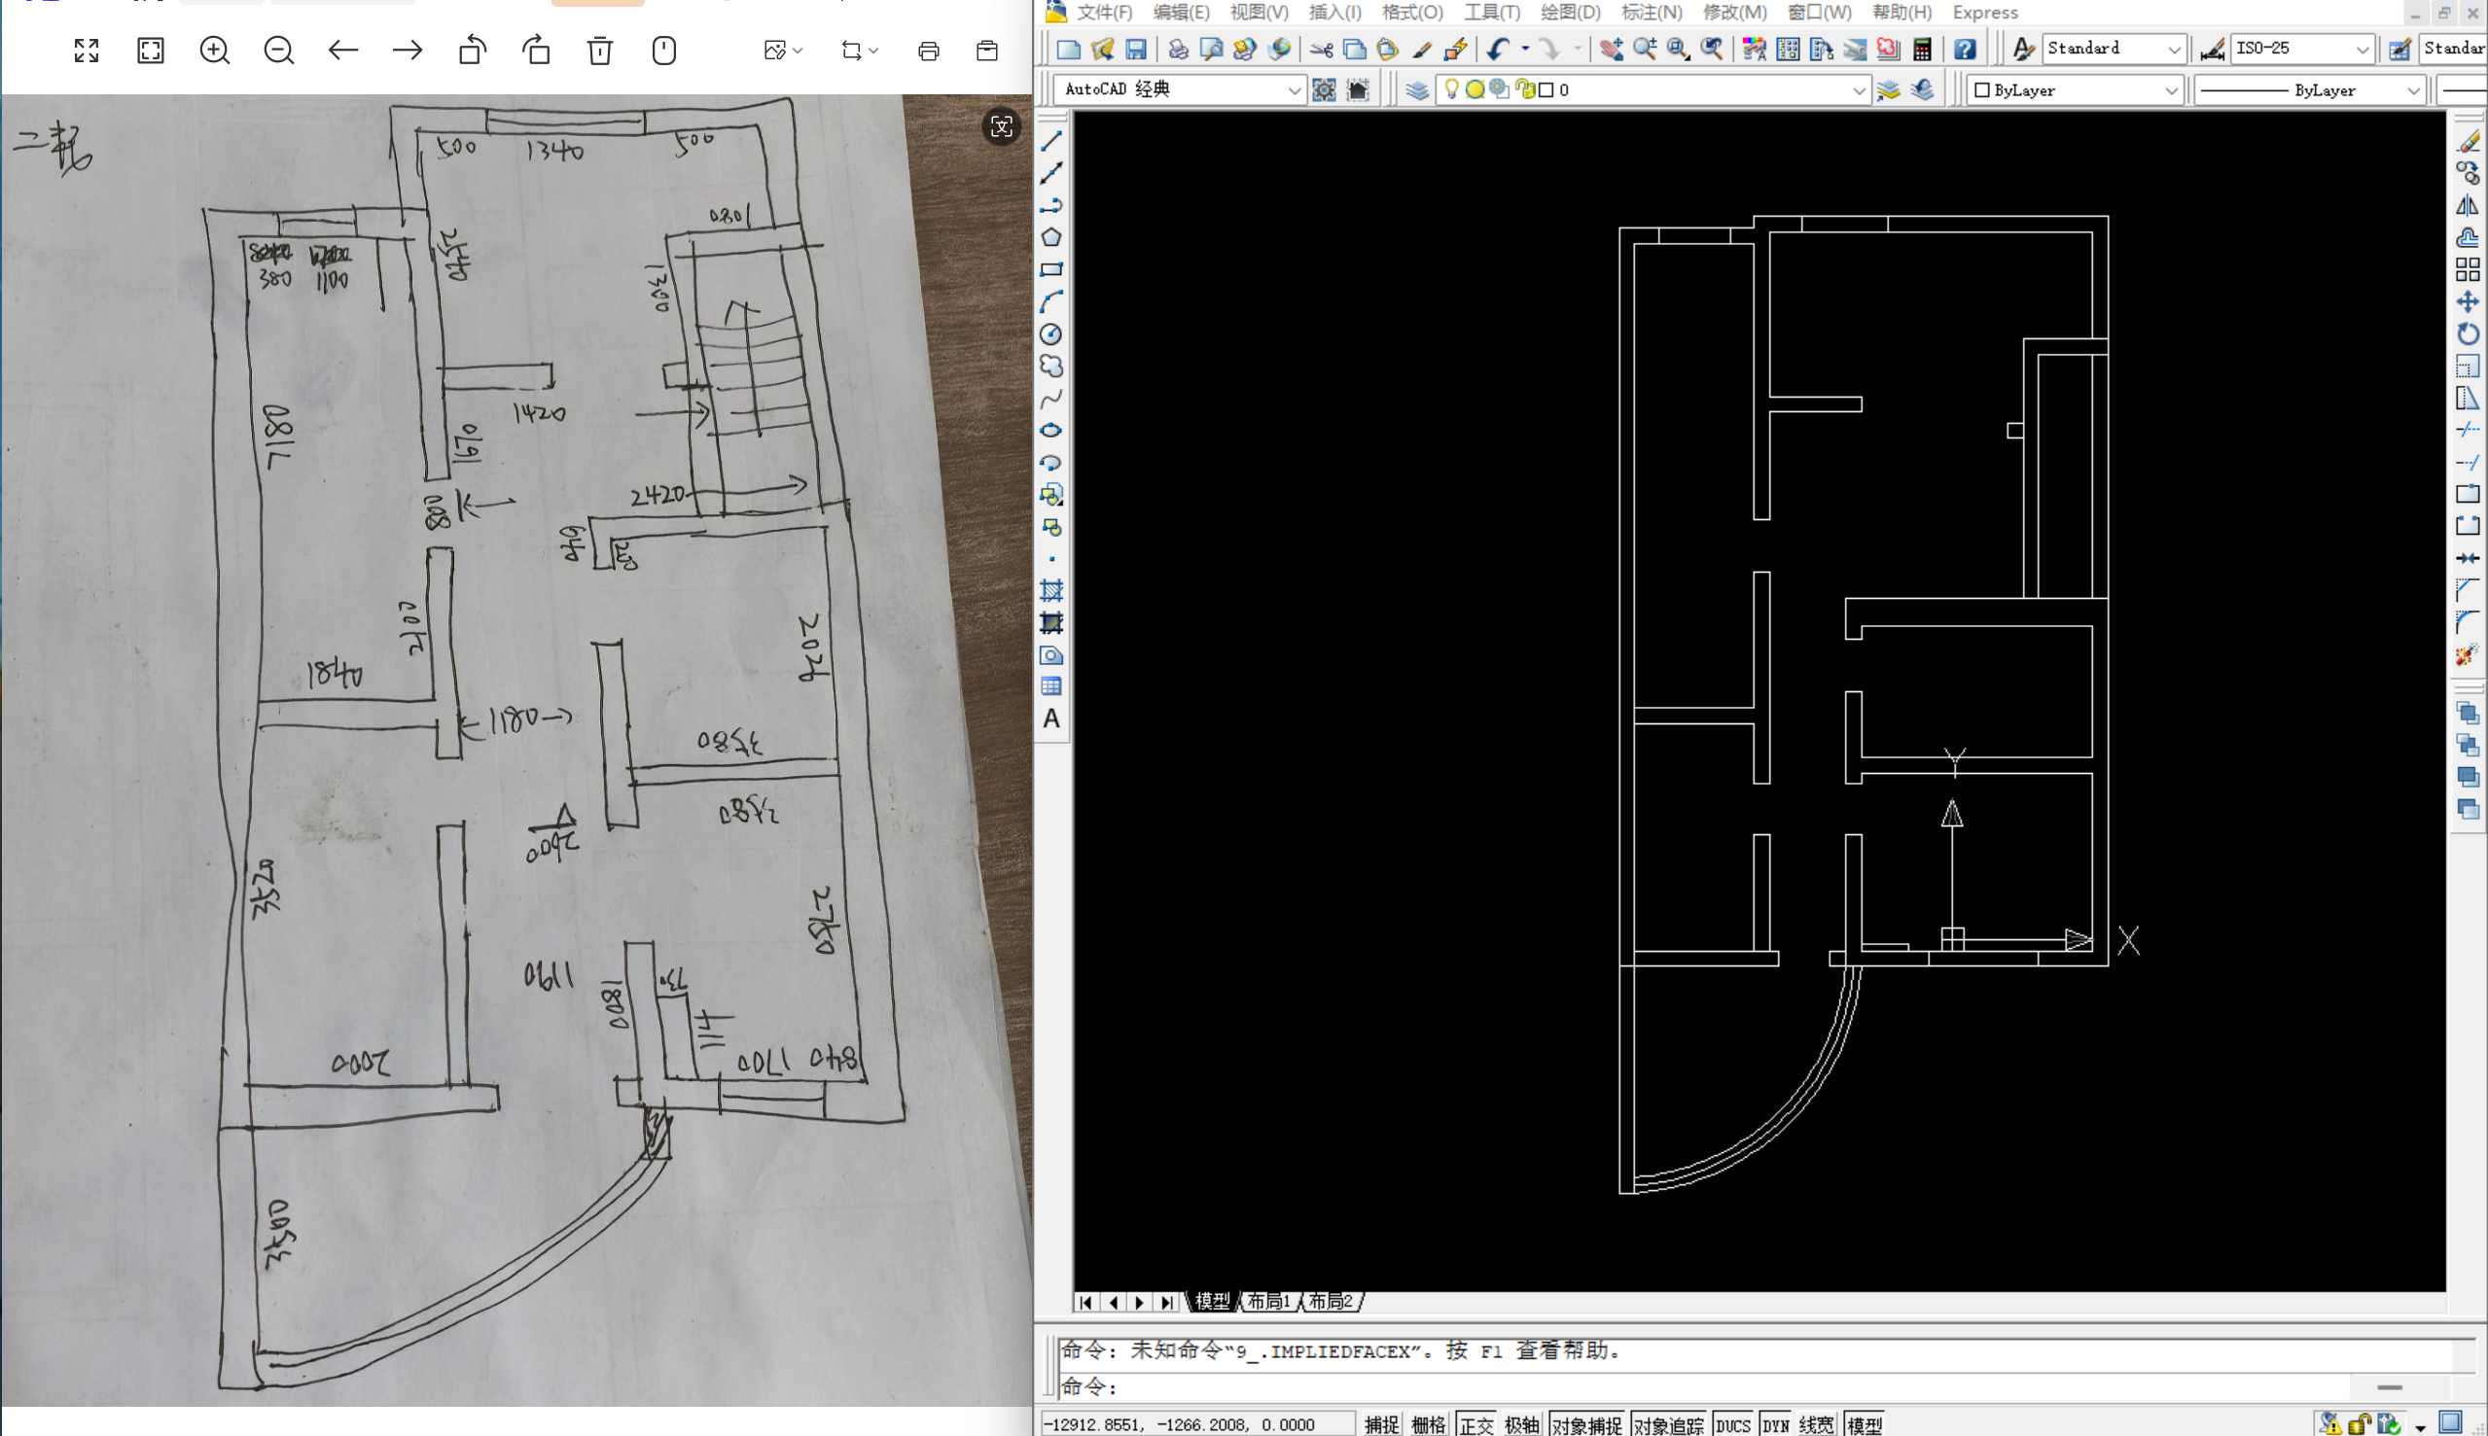Switch to the 布局1 layout tab
Image resolution: width=2488 pixels, height=1436 pixels.
click(1268, 1301)
